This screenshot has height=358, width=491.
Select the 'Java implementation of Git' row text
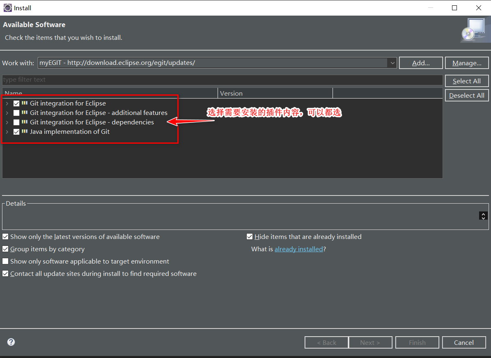click(69, 131)
